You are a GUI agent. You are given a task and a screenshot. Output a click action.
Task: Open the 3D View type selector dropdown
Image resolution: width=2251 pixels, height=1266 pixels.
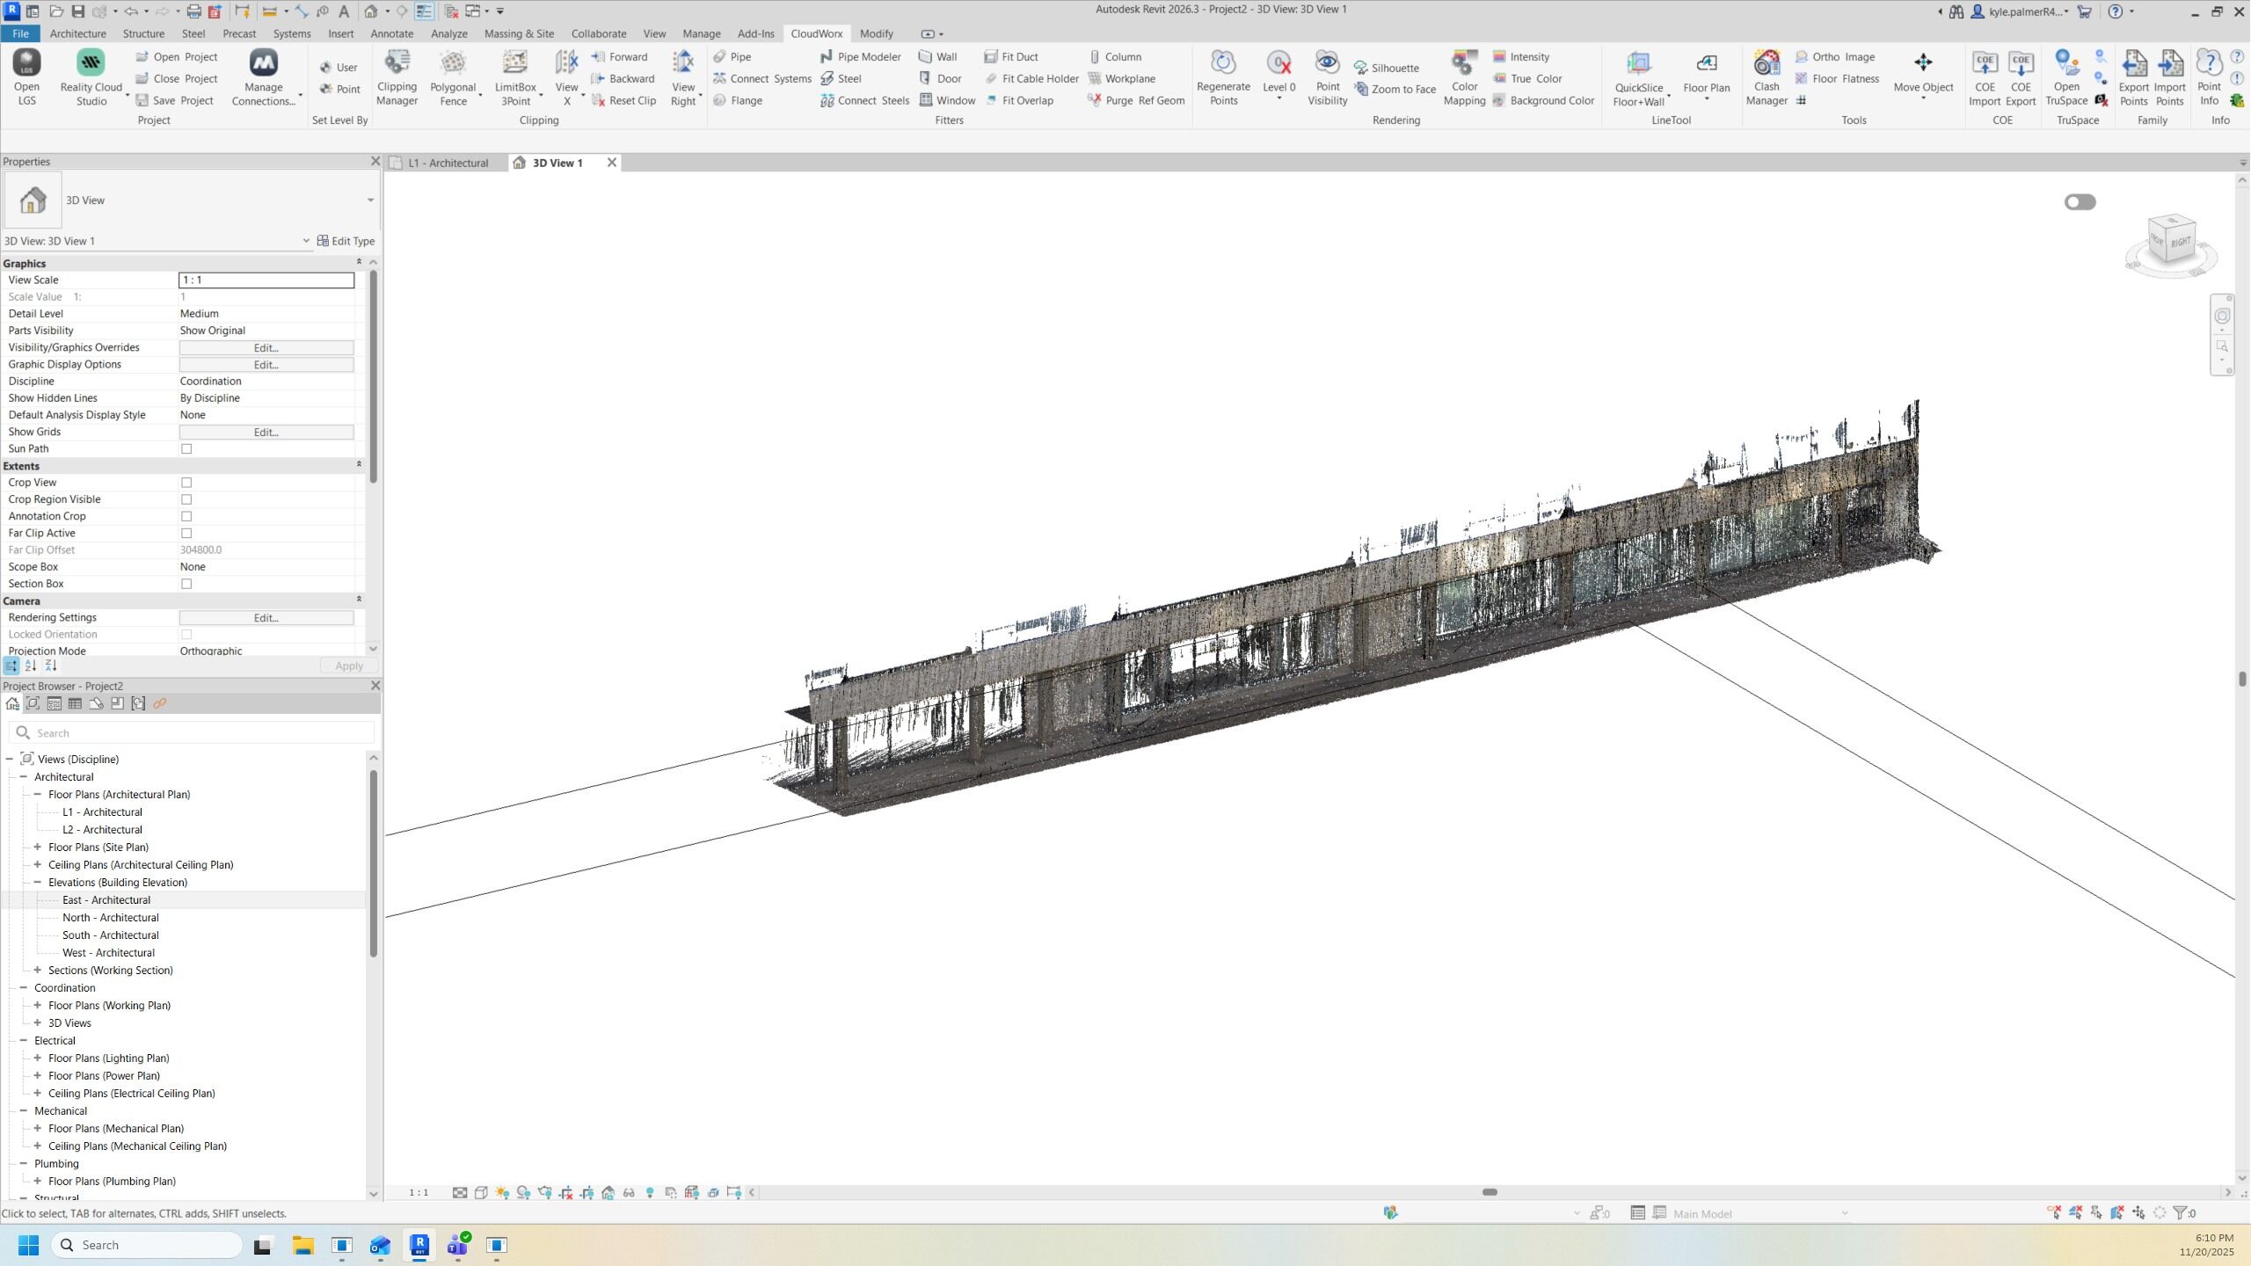click(x=370, y=200)
